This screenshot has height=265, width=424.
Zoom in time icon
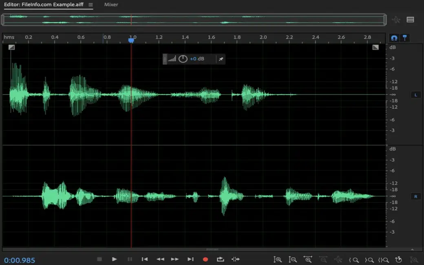[x=308, y=260]
